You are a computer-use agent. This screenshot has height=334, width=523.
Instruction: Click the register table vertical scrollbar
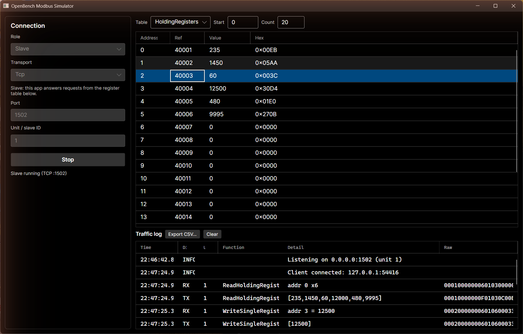pyautogui.click(x=517, y=111)
